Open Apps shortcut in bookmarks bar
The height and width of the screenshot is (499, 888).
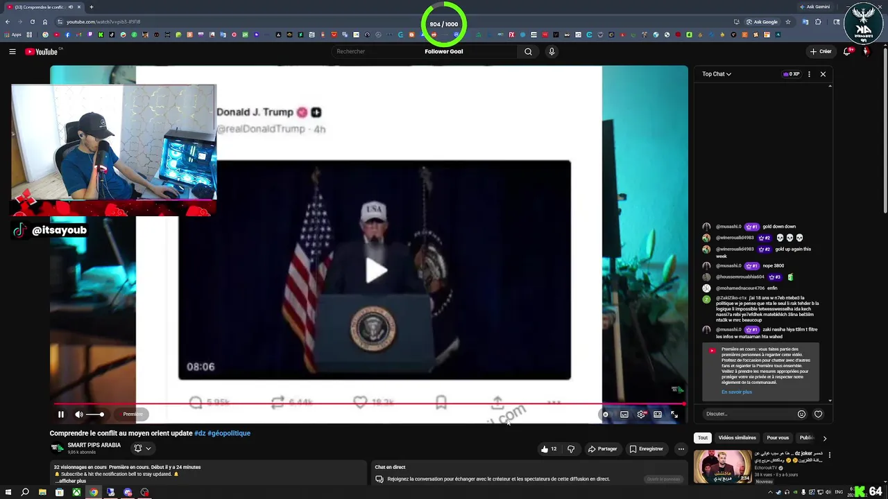coord(12,35)
